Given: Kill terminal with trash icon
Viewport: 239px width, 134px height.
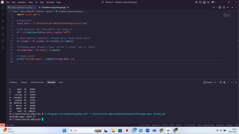Looking at the screenshot, I should [224, 82].
